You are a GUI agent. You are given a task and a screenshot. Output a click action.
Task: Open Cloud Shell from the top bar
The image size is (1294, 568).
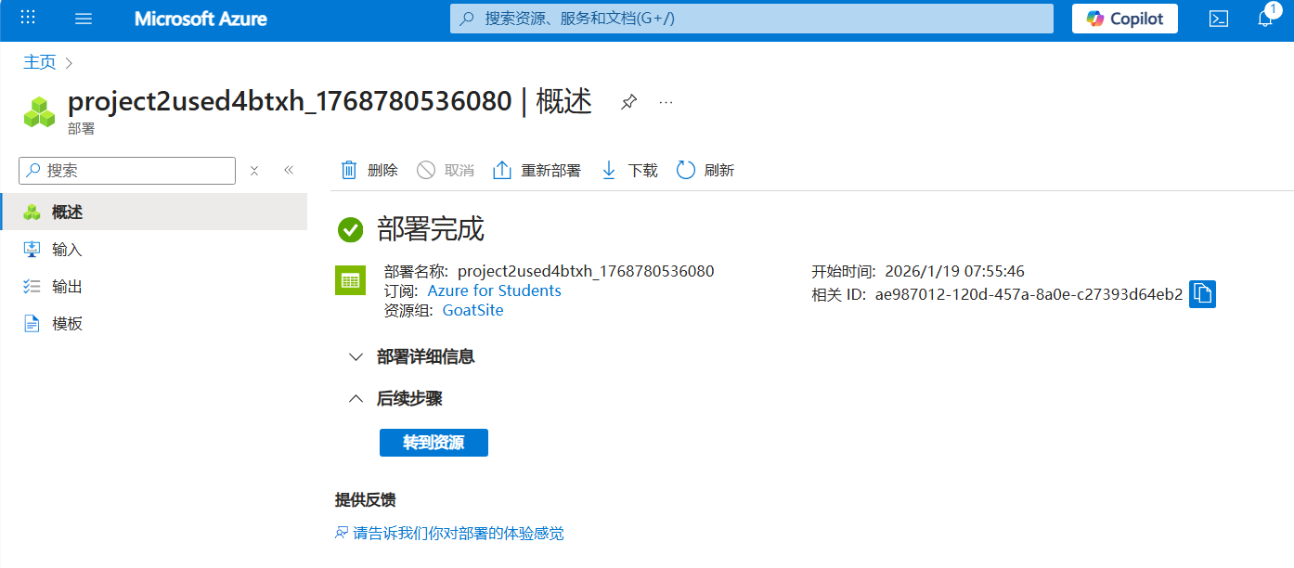tap(1219, 19)
